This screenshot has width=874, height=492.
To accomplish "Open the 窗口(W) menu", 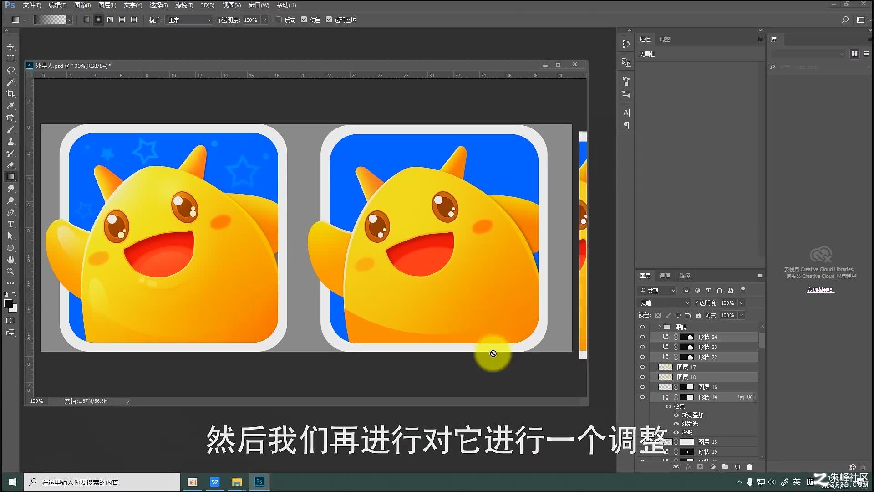I will 259,5.
